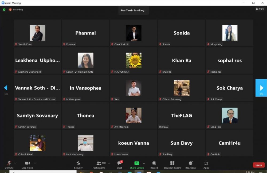Go to next gallery page with right arrow
267x173 pixels.
click(261, 88)
